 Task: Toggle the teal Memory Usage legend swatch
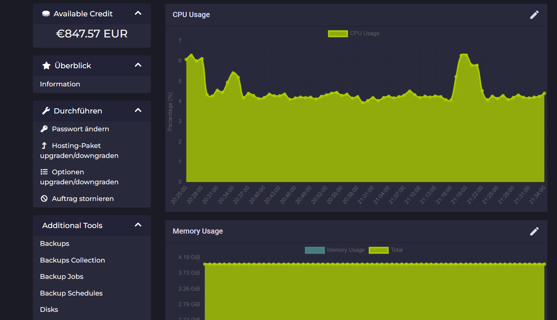[x=315, y=250]
